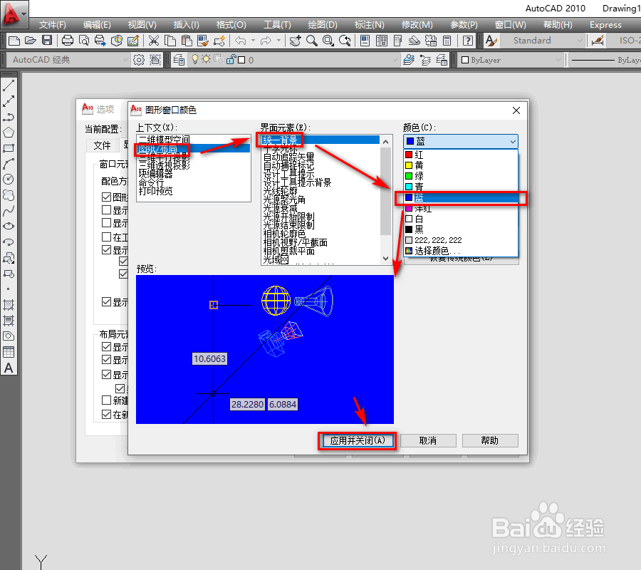
Task: Click the Paste clipboard icon
Action: pos(187,41)
